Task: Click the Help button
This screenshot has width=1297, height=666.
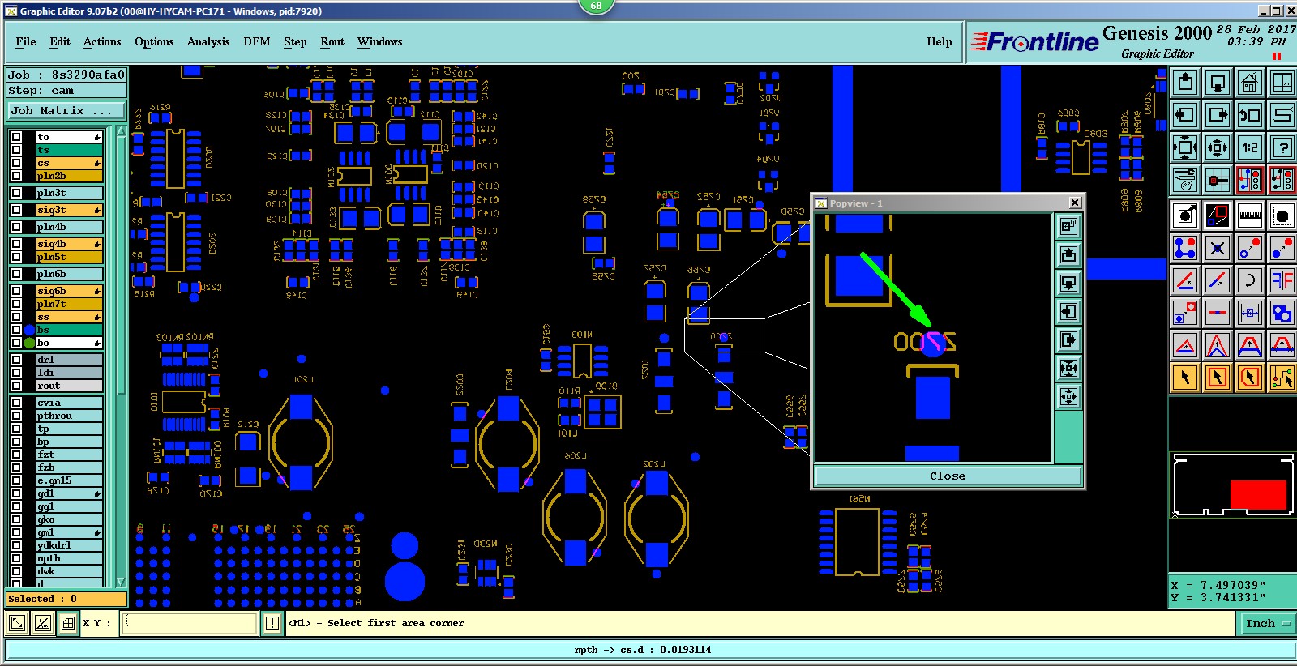Action: point(940,41)
